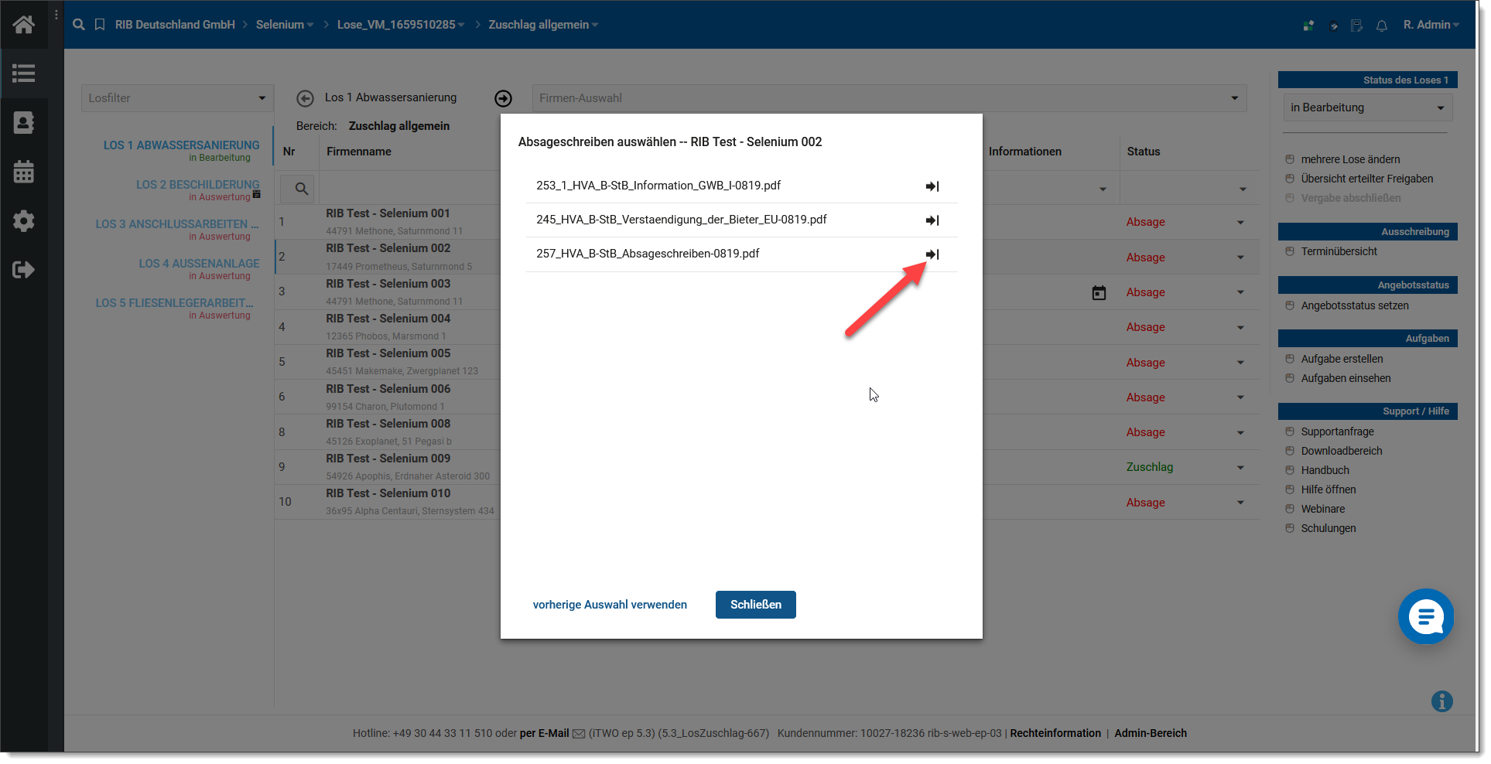Open the calendar sidebar icon
This screenshot has height=764, width=1491.
(x=23, y=172)
